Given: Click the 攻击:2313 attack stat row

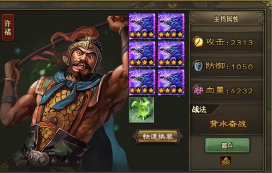Looking at the screenshot, I should tap(226, 42).
